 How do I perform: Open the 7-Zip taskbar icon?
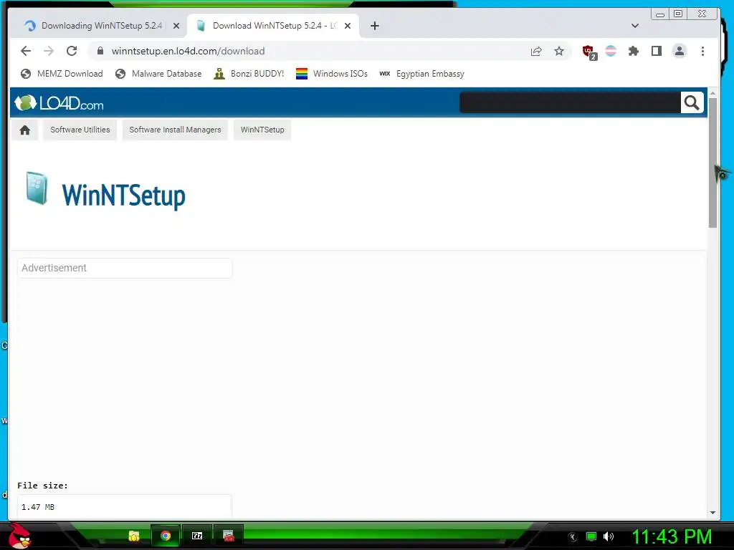point(197,536)
